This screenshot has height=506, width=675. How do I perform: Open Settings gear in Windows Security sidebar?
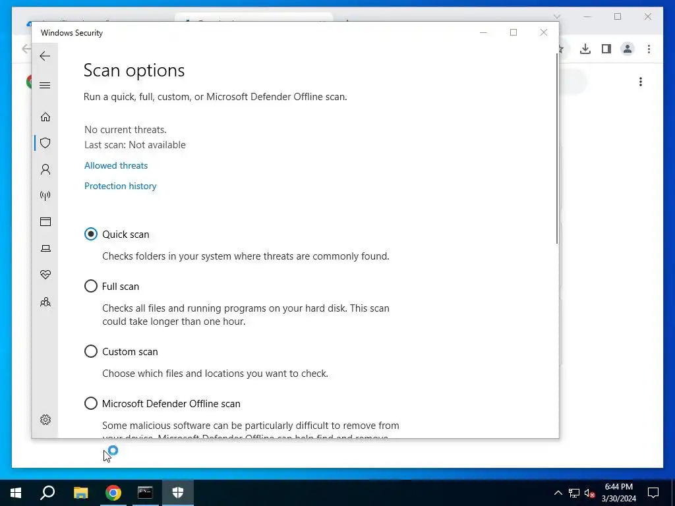(x=45, y=420)
